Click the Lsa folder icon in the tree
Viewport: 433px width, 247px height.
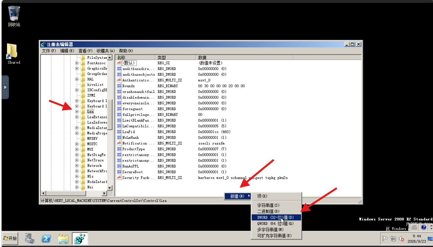[x=83, y=111]
